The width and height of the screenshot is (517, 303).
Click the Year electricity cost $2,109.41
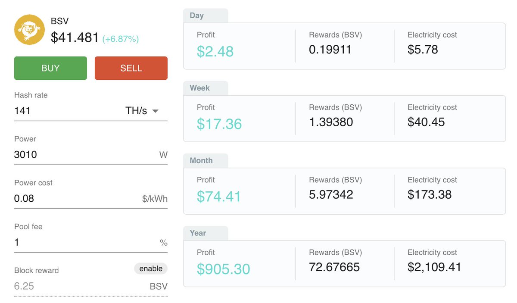click(434, 267)
